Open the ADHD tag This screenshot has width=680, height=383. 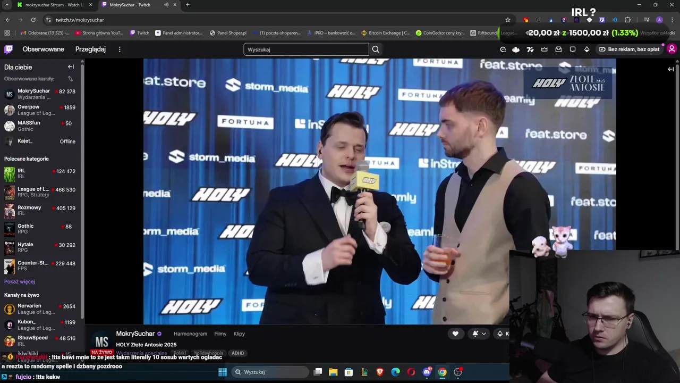point(237,353)
